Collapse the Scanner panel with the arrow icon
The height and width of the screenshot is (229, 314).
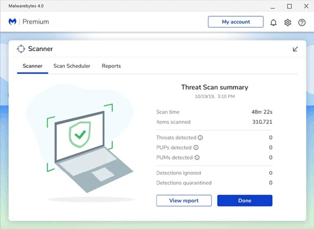tap(295, 49)
